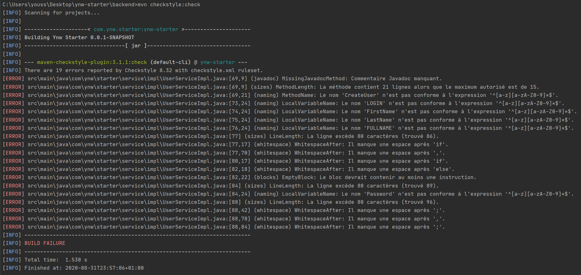Click 'com.ynw.starter:ynw-starter' artifact text

pyautogui.click(x=136, y=29)
